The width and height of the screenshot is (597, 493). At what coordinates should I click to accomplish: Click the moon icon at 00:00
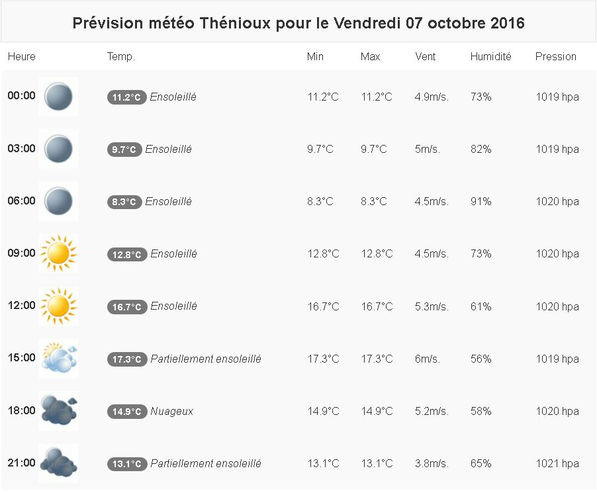point(58,97)
